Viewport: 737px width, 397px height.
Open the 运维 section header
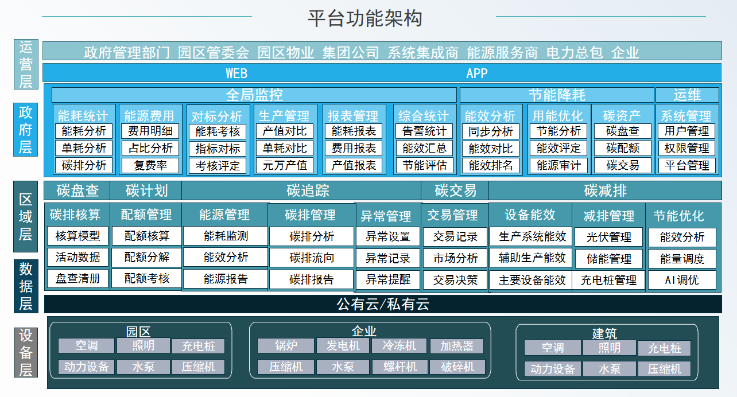point(688,95)
